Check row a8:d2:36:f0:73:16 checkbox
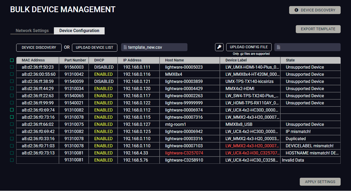 point(12,117)
